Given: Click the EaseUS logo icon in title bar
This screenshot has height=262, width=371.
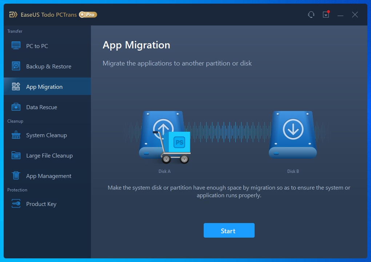Looking at the screenshot, I should (13, 15).
